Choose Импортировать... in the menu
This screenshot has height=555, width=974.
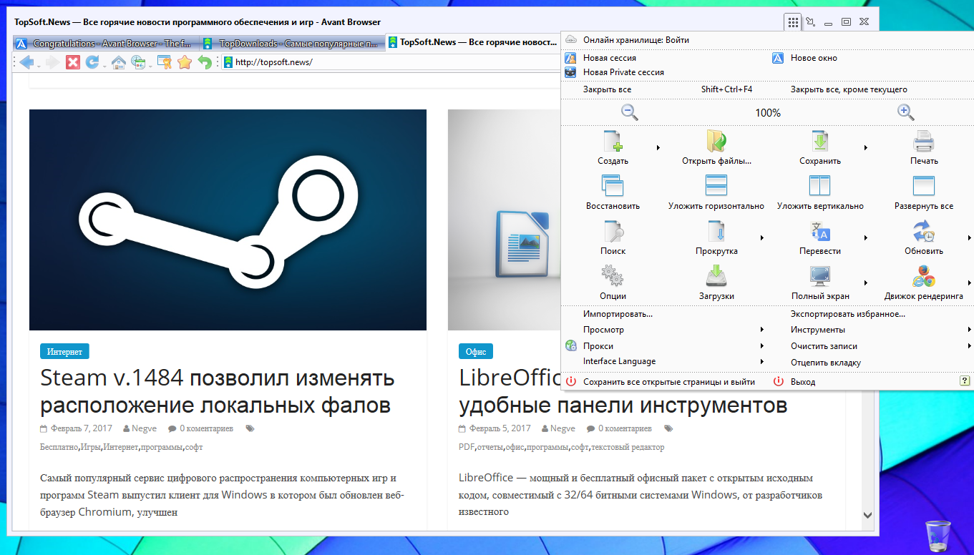point(618,314)
